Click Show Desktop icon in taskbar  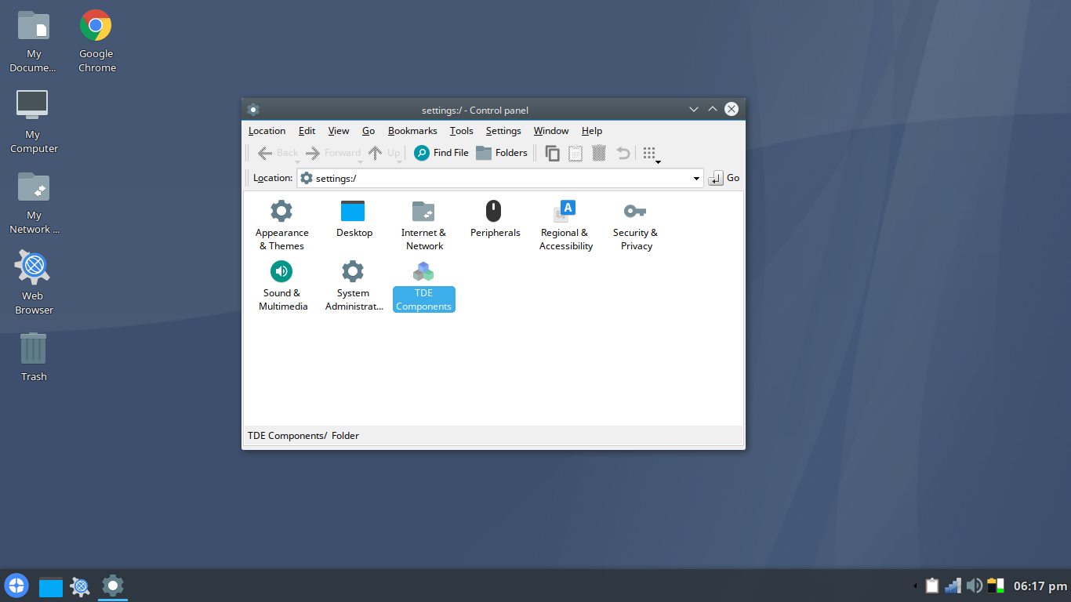point(51,586)
